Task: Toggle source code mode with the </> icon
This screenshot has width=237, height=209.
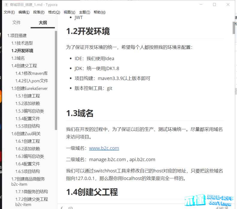Action: click(71, 207)
